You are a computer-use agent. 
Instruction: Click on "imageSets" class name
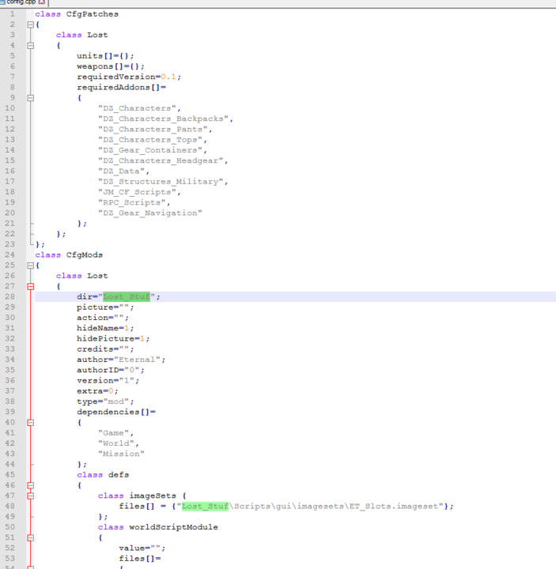(x=153, y=496)
